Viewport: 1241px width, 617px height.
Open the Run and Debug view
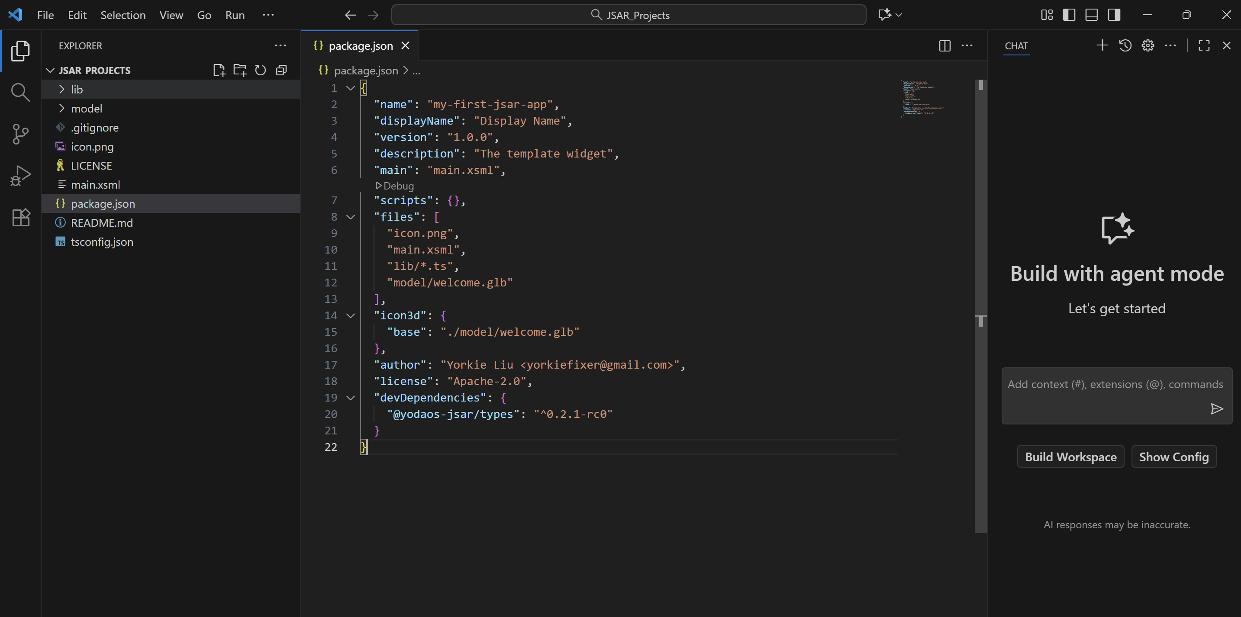20,175
